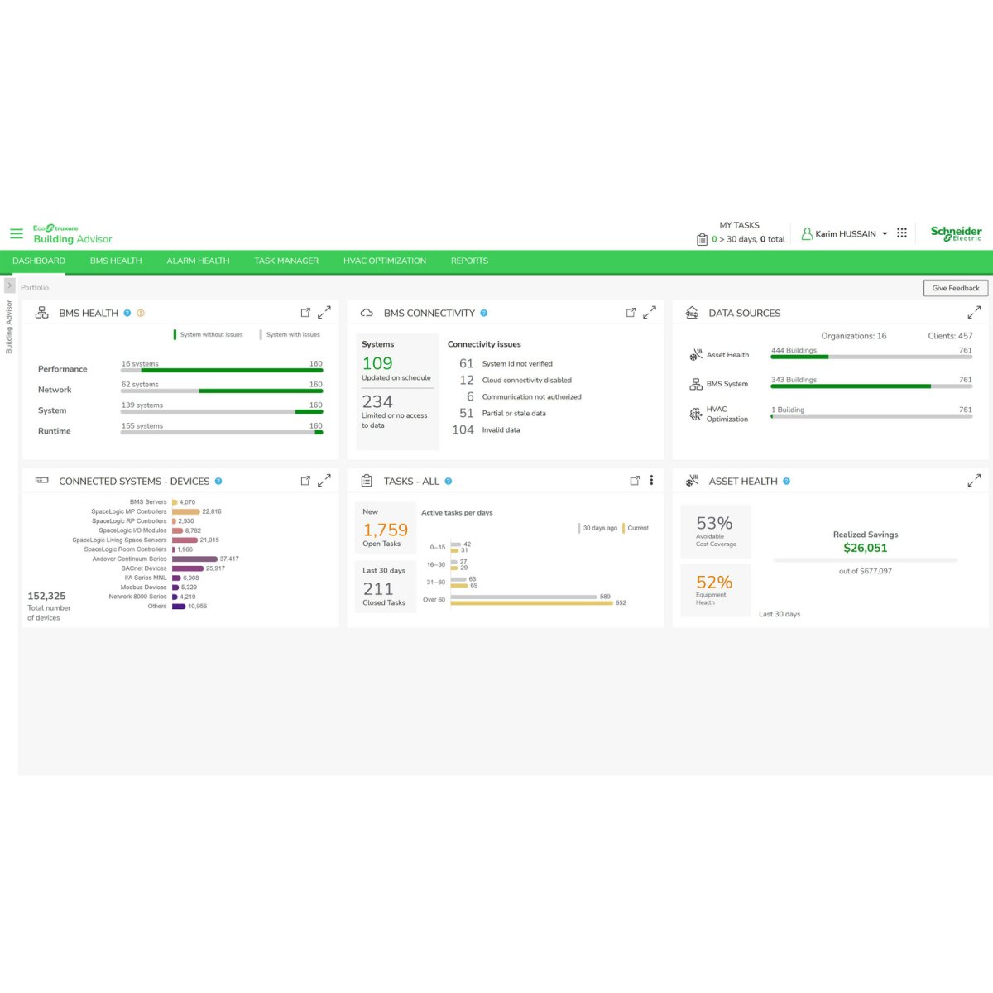Click the 53% Avoidable Cost Coverage tile
This screenshot has height=993, width=993.
pyautogui.click(x=716, y=530)
